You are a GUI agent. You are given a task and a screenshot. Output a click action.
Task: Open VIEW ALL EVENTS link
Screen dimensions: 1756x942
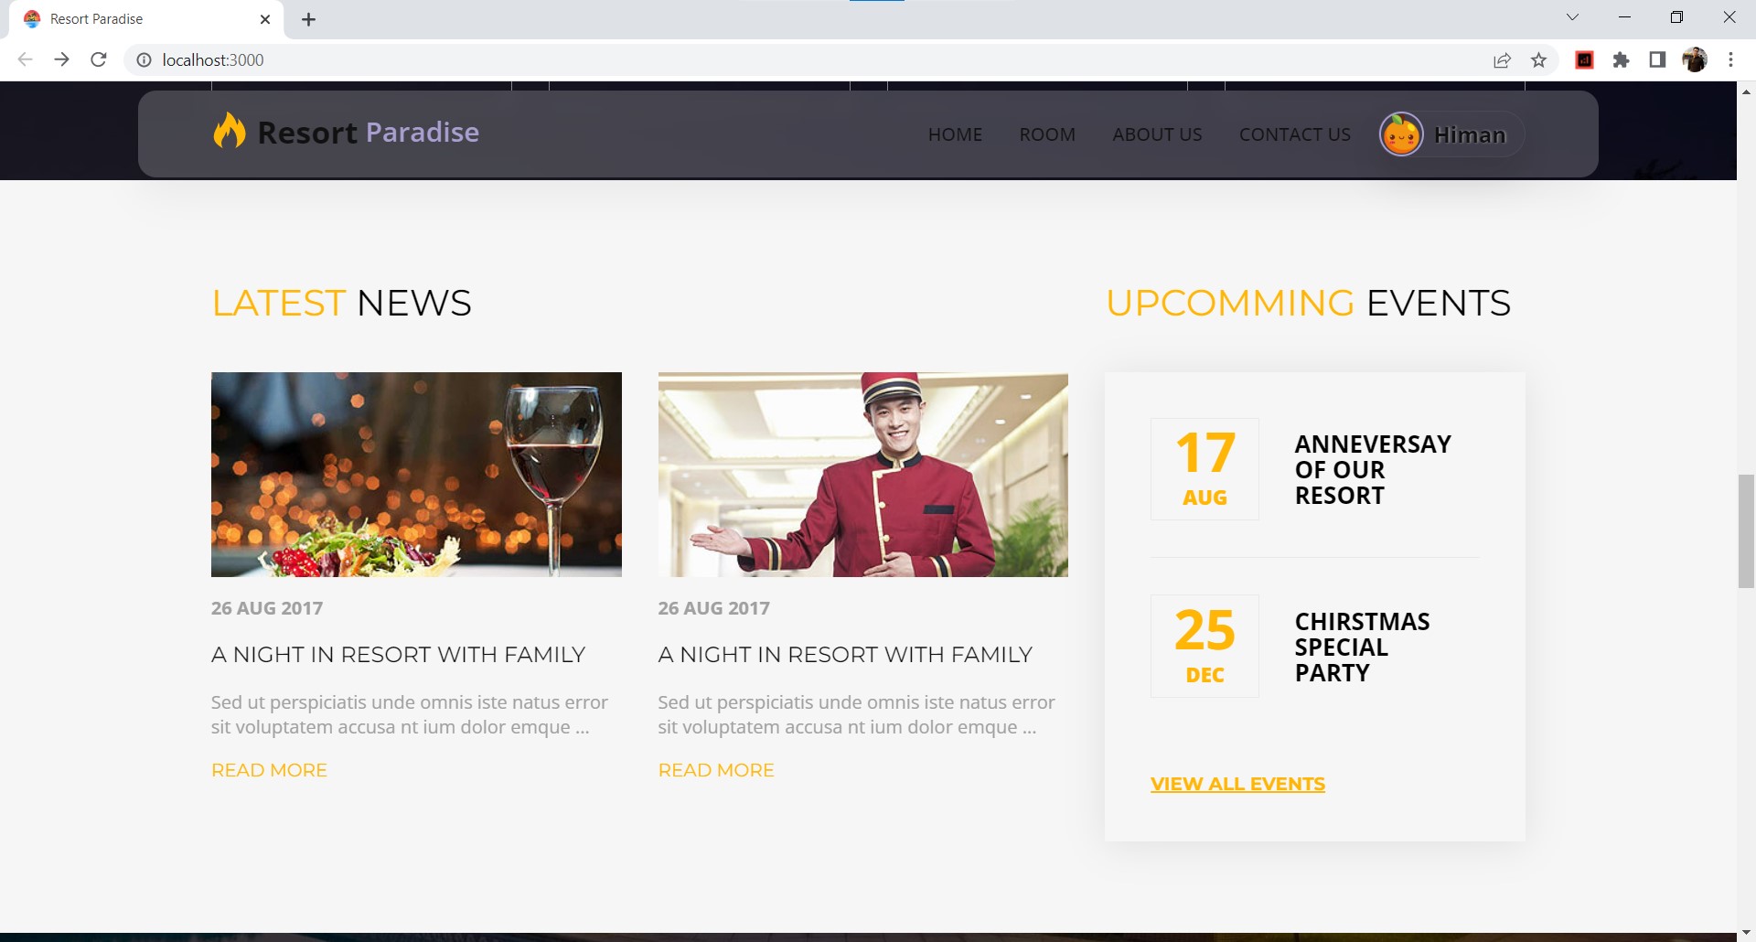[1237, 784]
